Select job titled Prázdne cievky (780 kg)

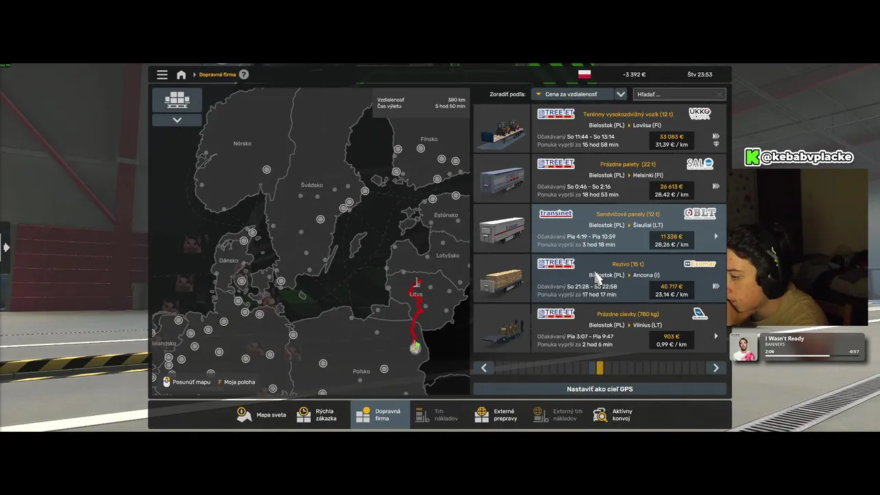[628, 314]
